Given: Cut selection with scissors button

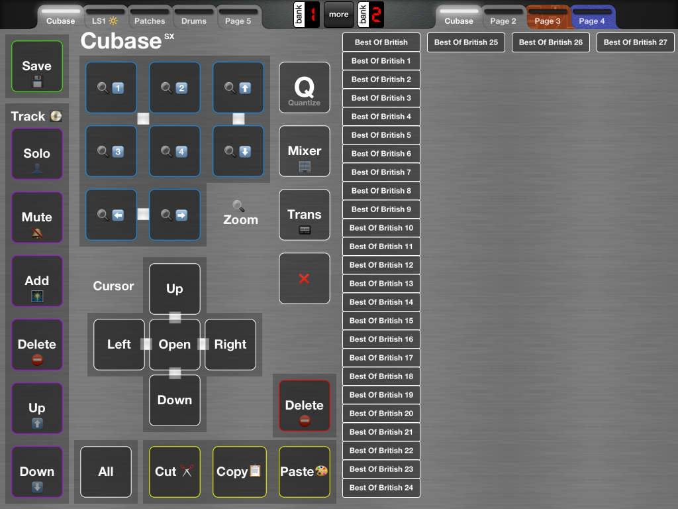Looking at the screenshot, I should coord(175,472).
